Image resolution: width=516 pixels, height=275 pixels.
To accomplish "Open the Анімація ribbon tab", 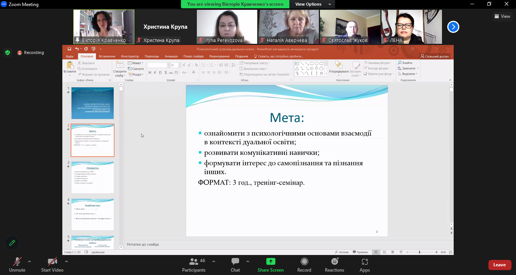I will pos(171,56).
